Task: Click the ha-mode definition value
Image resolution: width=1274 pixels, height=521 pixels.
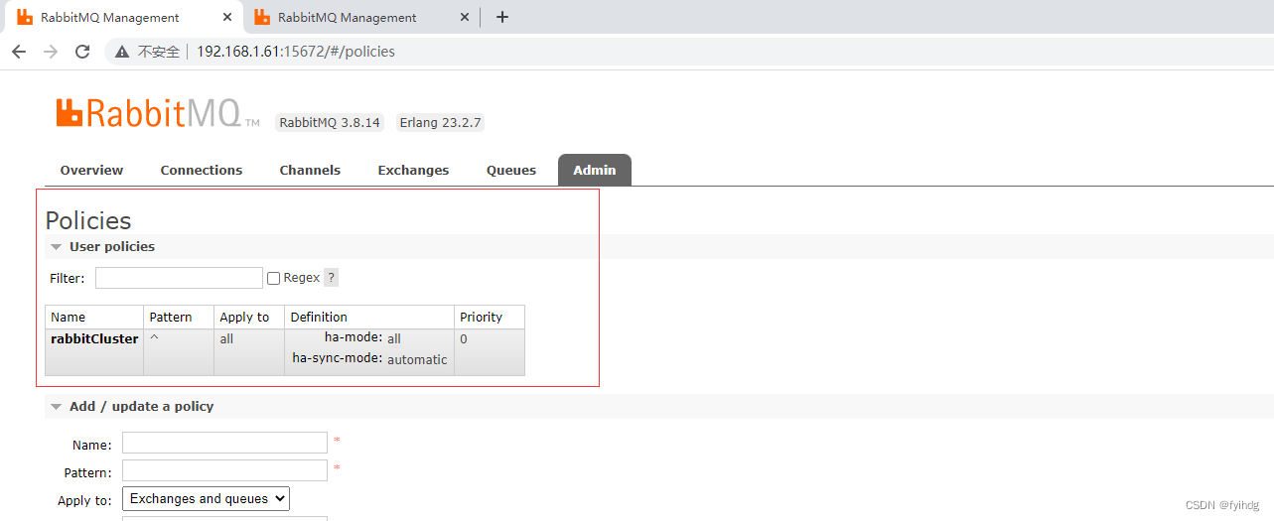Action: pos(394,338)
